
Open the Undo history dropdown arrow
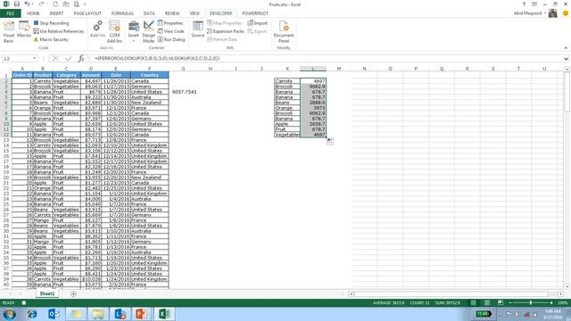(x=32, y=4)
